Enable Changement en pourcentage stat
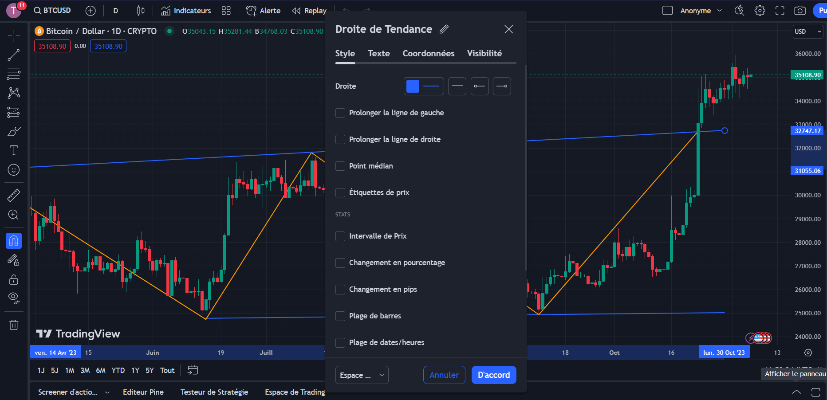827x400 pixels. [x=340, y=263]
